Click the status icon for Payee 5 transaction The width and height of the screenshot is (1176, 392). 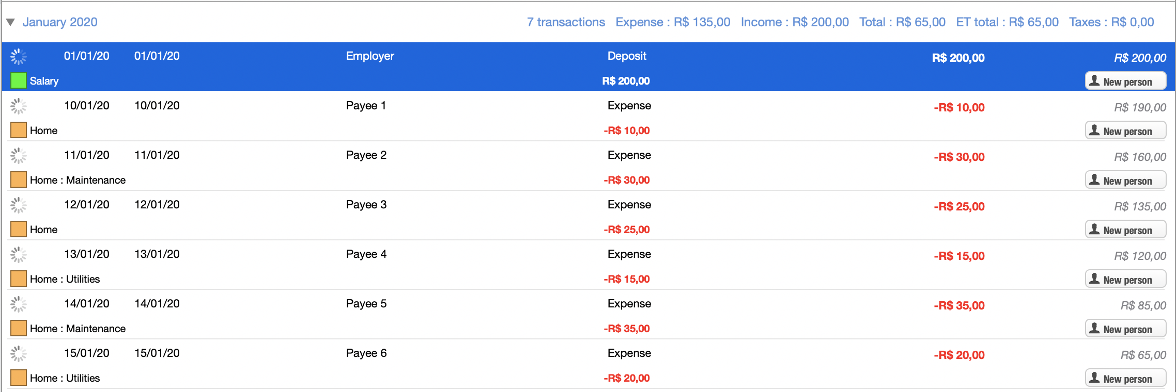19,304
